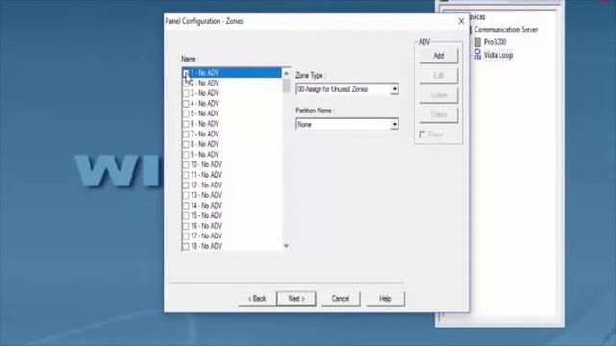Select the '15 - No ADV' row text
The height and width of the screenshot is (346, 616).
click(x=206, y=215)
